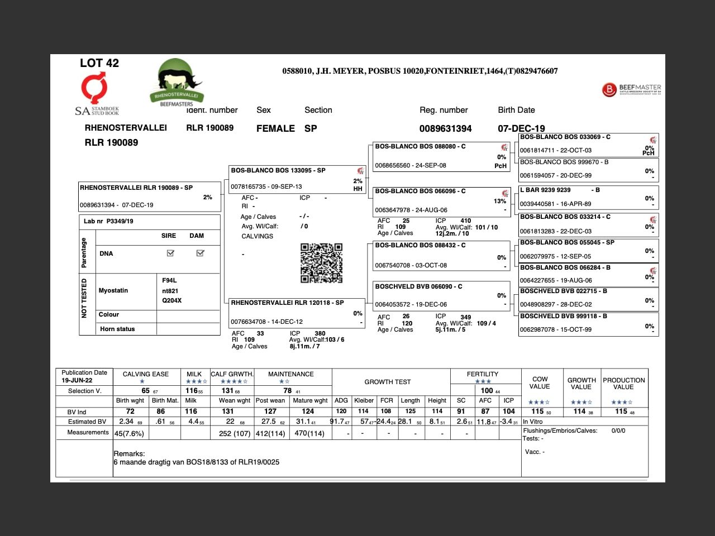
Task: Click the SA Stamboek Stud Book logo
Action: tap(96, 95)
